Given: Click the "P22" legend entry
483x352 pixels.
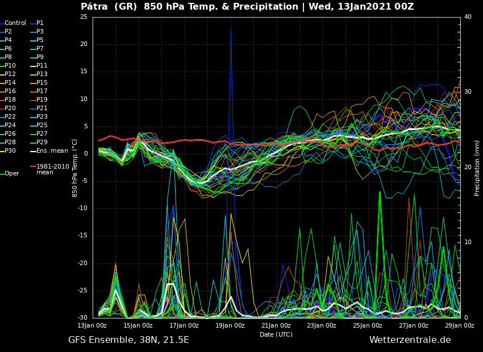Looking at the screenshot, I should tap(8, 116).
